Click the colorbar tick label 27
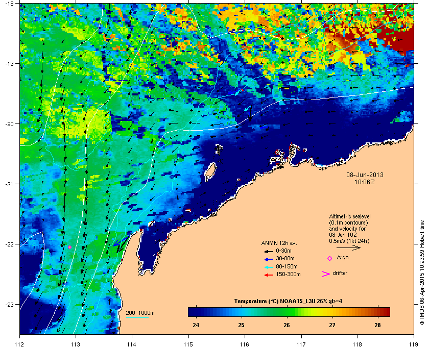 (x=332, y=325)
